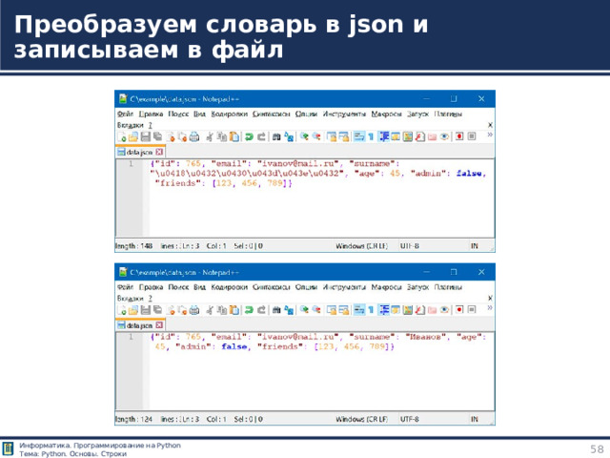The width and height of the screenshot is (610, 458).
Task: Click New file icon in upper Notepad++ window
Action: pos(121,136)
